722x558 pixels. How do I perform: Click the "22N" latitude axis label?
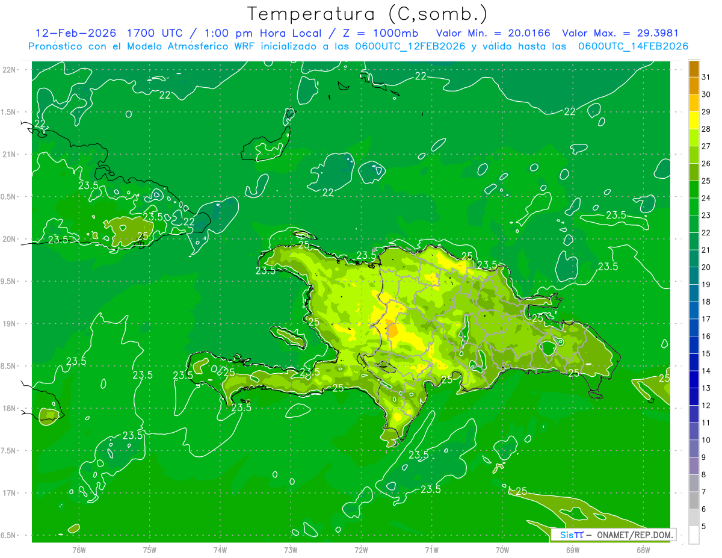(10, 70)
